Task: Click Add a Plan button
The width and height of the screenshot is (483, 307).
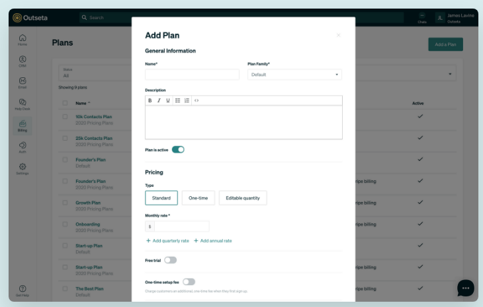Action: [x=445, y=44]
